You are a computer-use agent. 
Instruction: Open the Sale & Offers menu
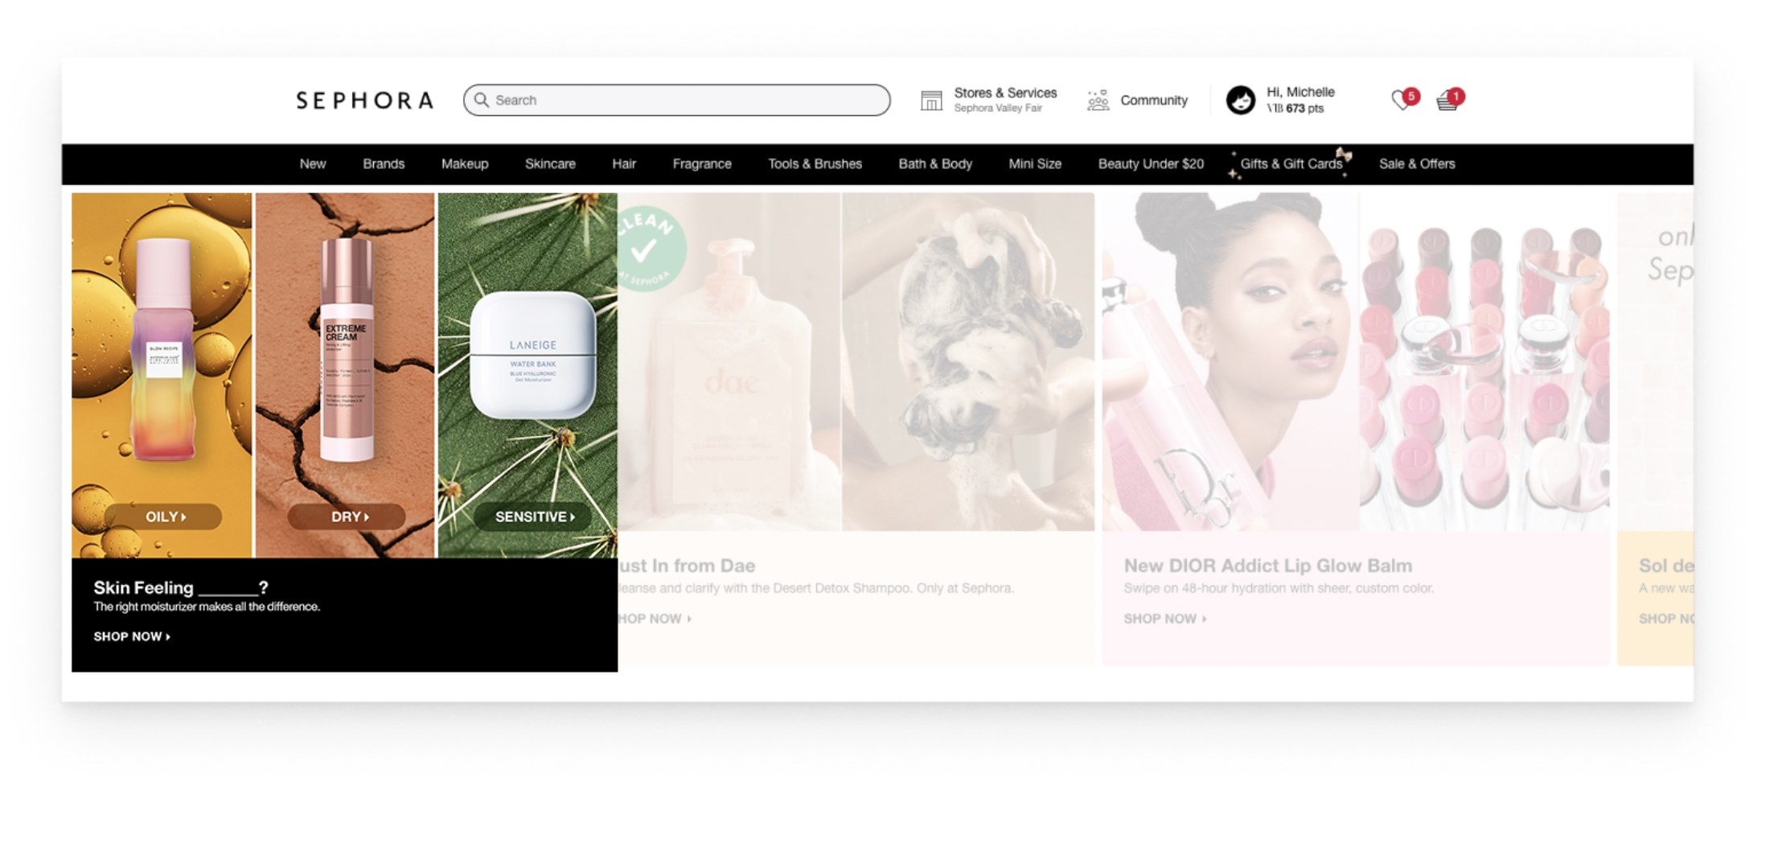[1417, 163]
